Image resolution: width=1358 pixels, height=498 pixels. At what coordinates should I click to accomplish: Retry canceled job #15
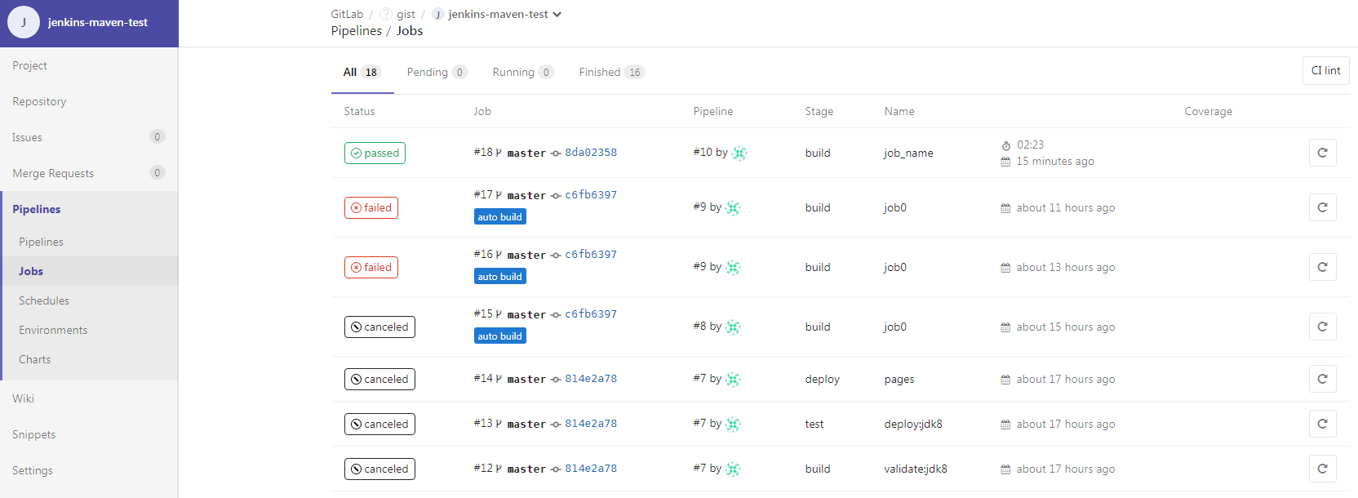click(x=1322, y=327)
